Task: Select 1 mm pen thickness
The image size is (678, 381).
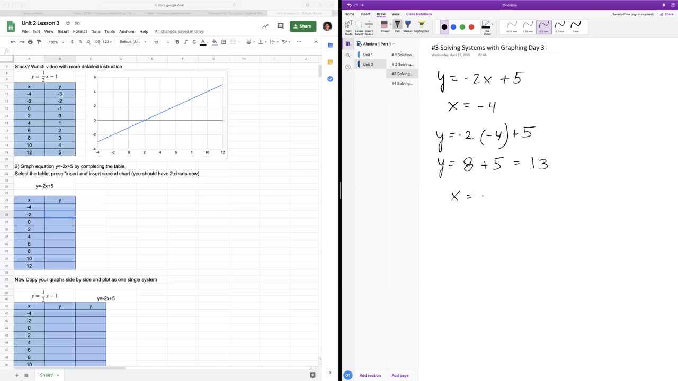Action: click(x=576, y=27)
